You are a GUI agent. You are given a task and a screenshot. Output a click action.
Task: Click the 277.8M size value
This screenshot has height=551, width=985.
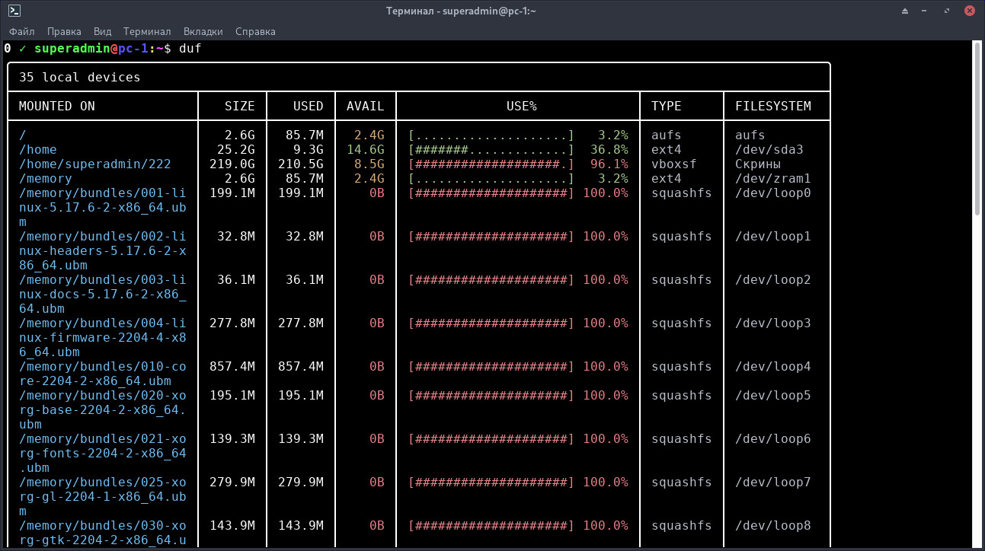[232, 323]
